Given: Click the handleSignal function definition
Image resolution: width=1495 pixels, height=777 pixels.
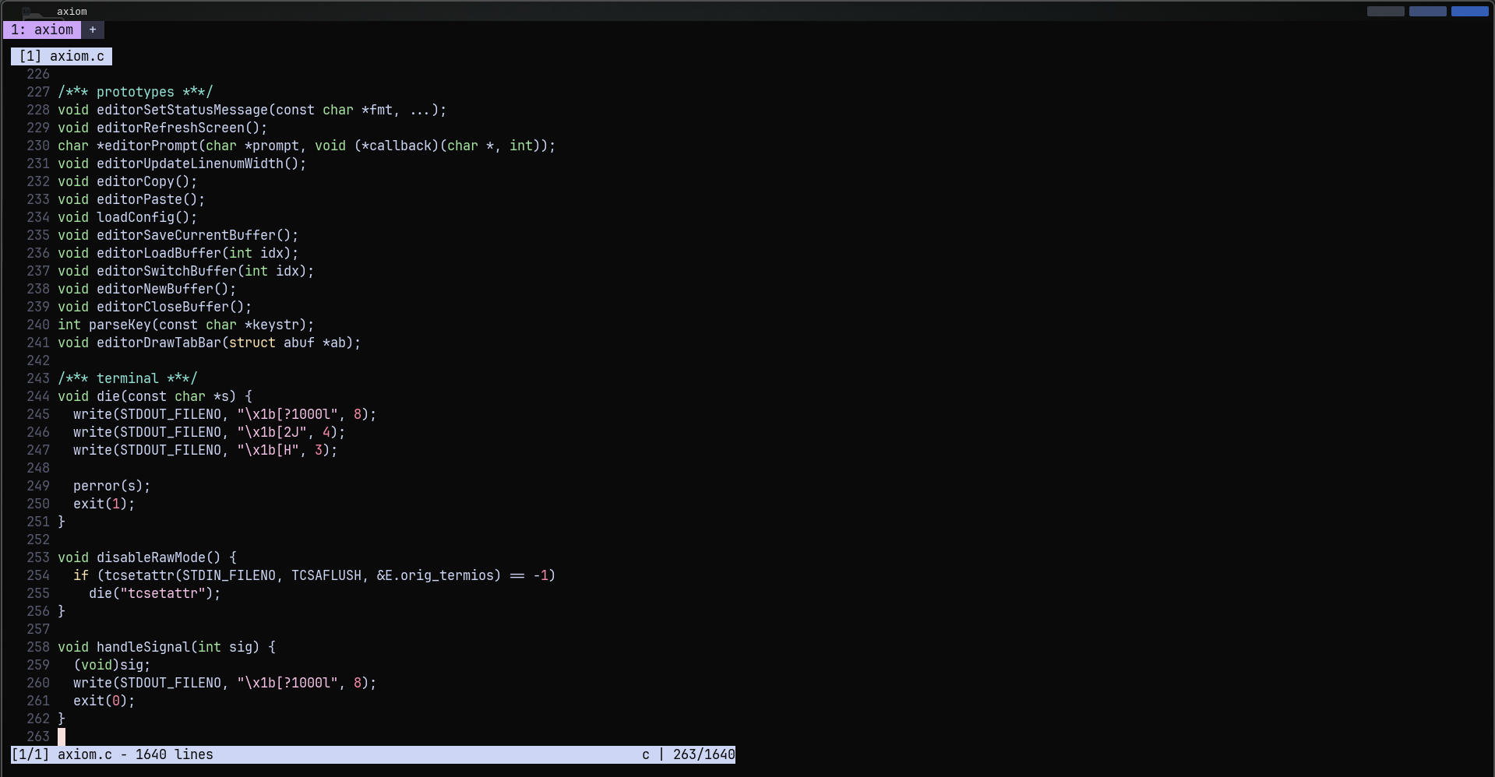Looking at the screenshot, I should pos(166,647).
